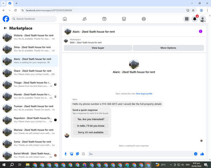Go back in browser history

[x=4, y=10]
